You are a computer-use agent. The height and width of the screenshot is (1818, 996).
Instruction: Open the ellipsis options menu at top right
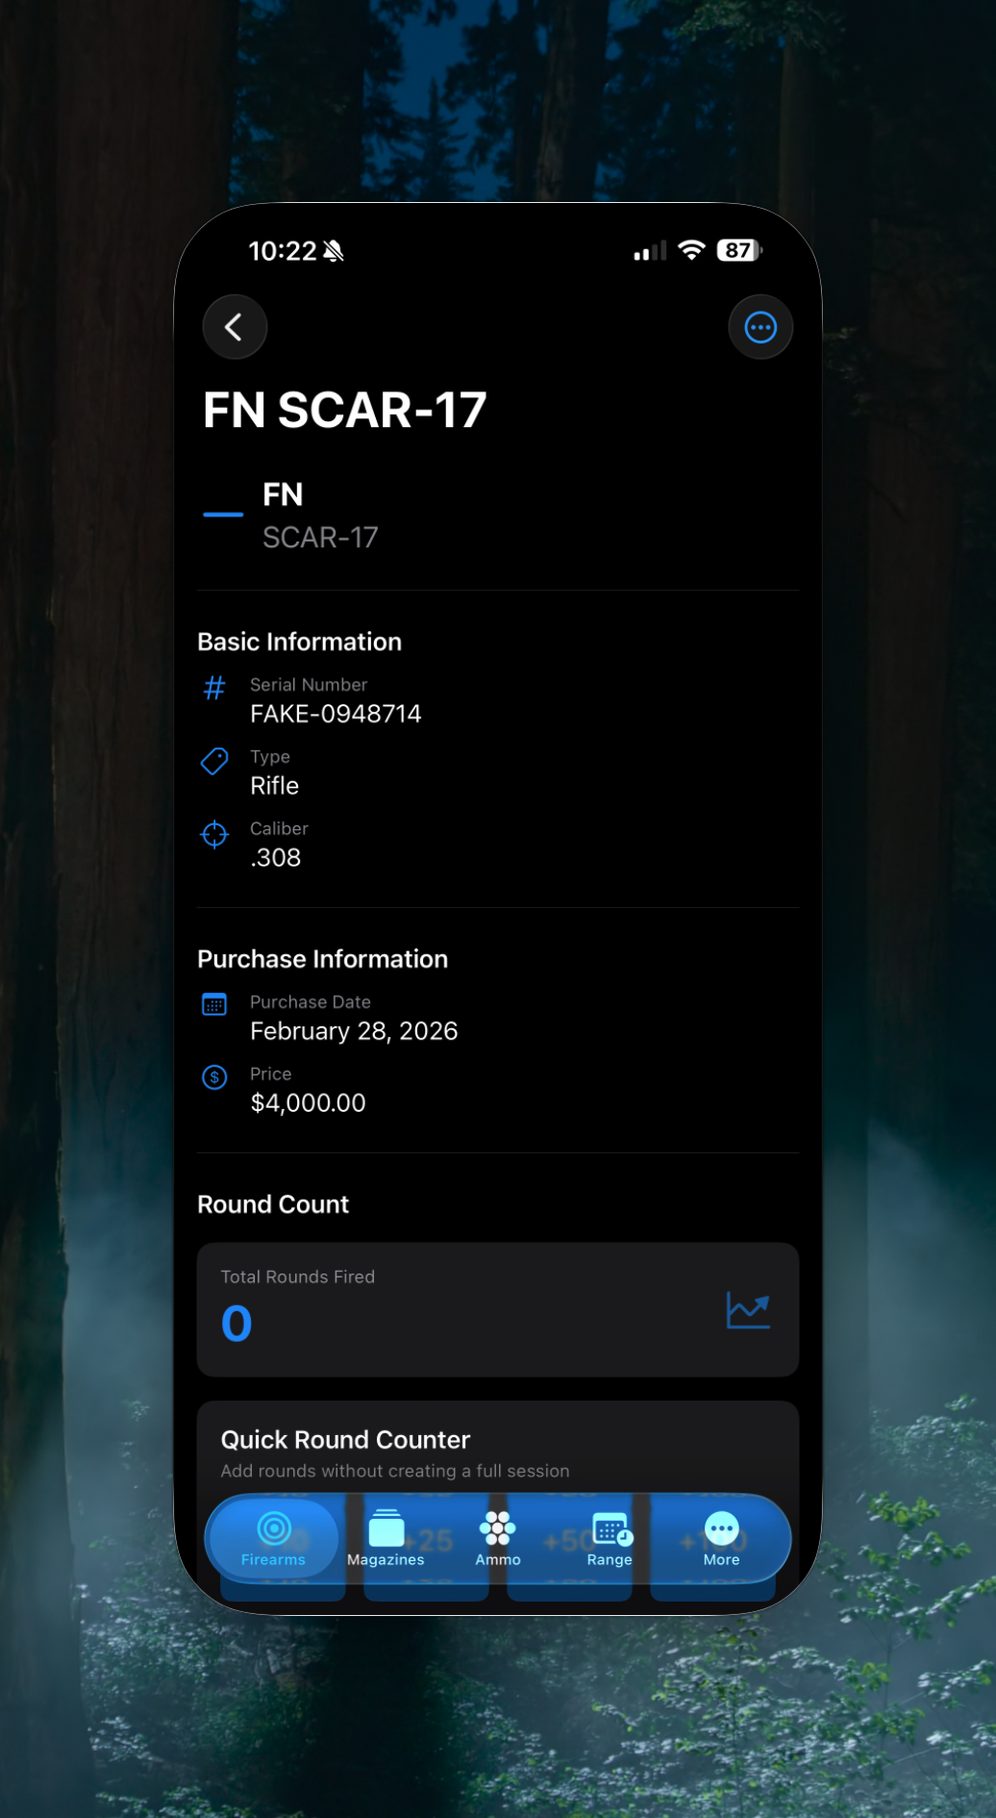759,327
